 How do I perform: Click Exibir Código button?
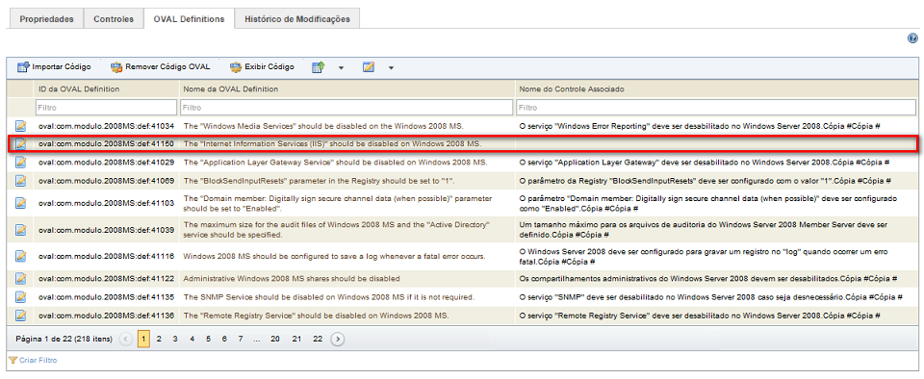pyautogui.click(x=262, y=67)
